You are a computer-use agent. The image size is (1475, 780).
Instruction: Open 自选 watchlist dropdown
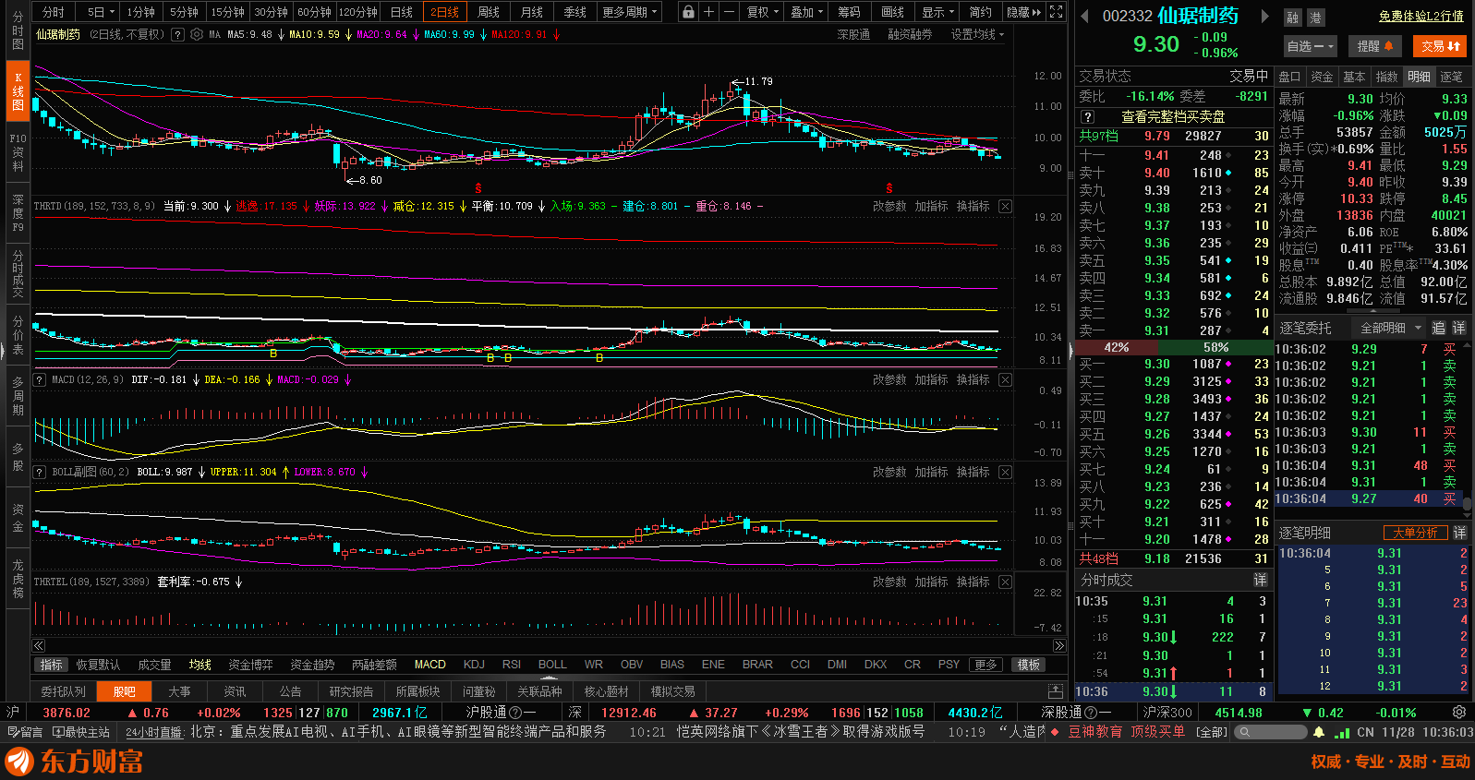coord(1311,46)
